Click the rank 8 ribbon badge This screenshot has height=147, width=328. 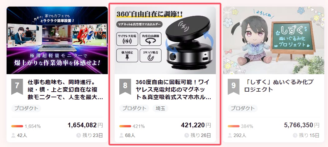(125, 86)
